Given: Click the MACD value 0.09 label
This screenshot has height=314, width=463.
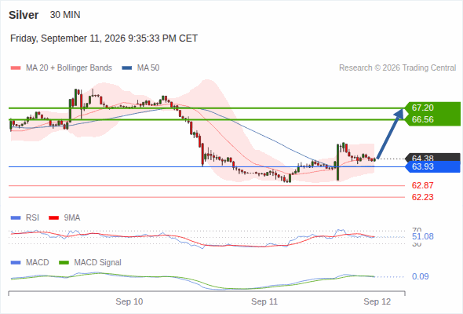Looking at the screenshot, I should 420,276.
